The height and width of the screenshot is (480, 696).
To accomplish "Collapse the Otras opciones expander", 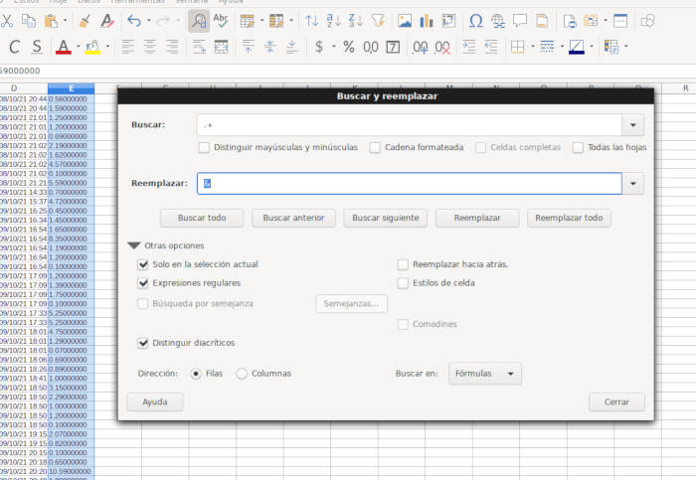I will click(134, 245).
